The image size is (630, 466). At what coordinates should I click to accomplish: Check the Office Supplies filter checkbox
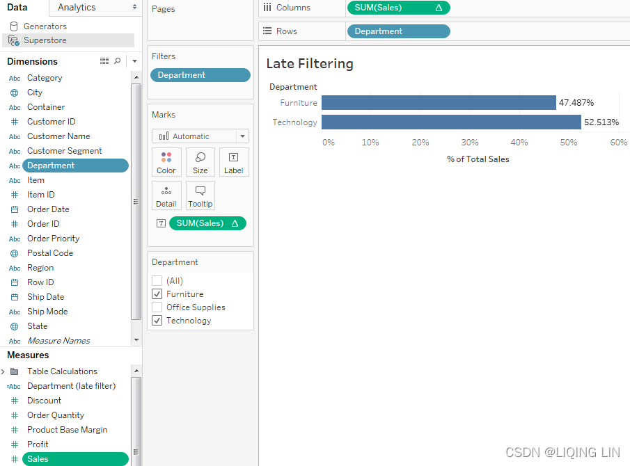coord(157,307)
